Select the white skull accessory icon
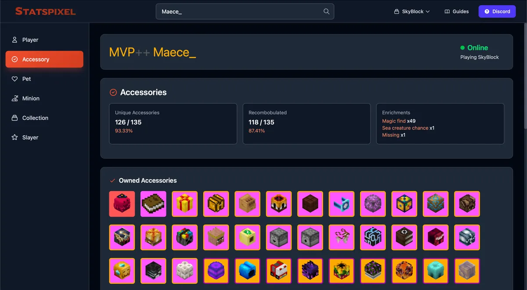 [x=184, y=271]
